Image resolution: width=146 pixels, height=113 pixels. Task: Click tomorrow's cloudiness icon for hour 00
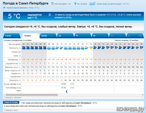(x=116, y=48)
